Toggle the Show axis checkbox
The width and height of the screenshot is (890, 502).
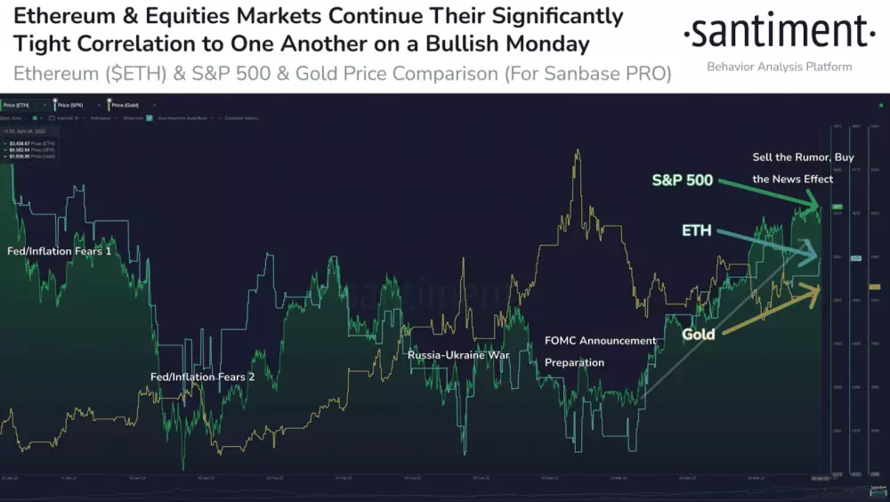tap(150, 118)
